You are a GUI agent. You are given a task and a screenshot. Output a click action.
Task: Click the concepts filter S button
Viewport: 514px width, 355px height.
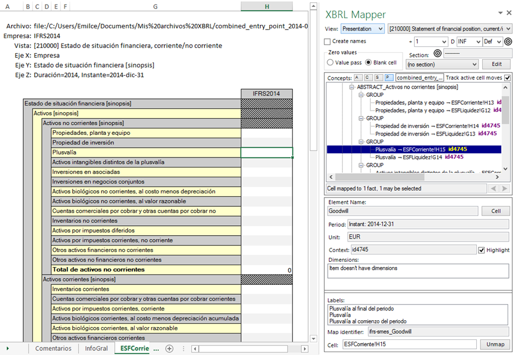pyautogui.click(x=378, y=78)
